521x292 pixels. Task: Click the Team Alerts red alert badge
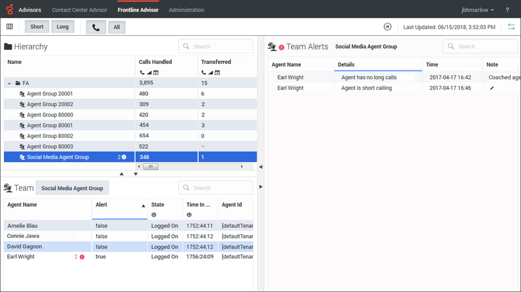[x=281, y=47]
